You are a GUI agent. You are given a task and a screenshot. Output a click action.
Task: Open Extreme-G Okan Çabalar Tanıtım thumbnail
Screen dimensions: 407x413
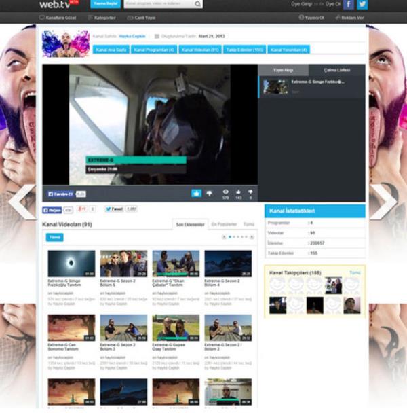pos(176,264)
